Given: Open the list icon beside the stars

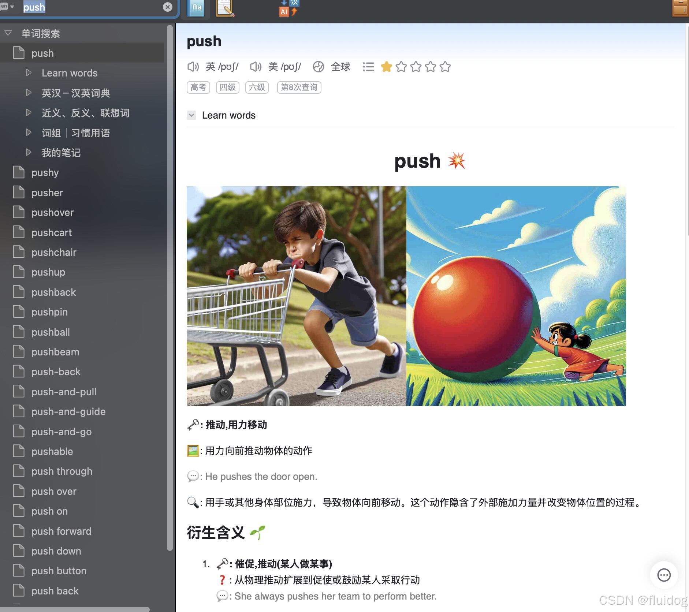Looking at the screenshot, I should pos(368,67).
